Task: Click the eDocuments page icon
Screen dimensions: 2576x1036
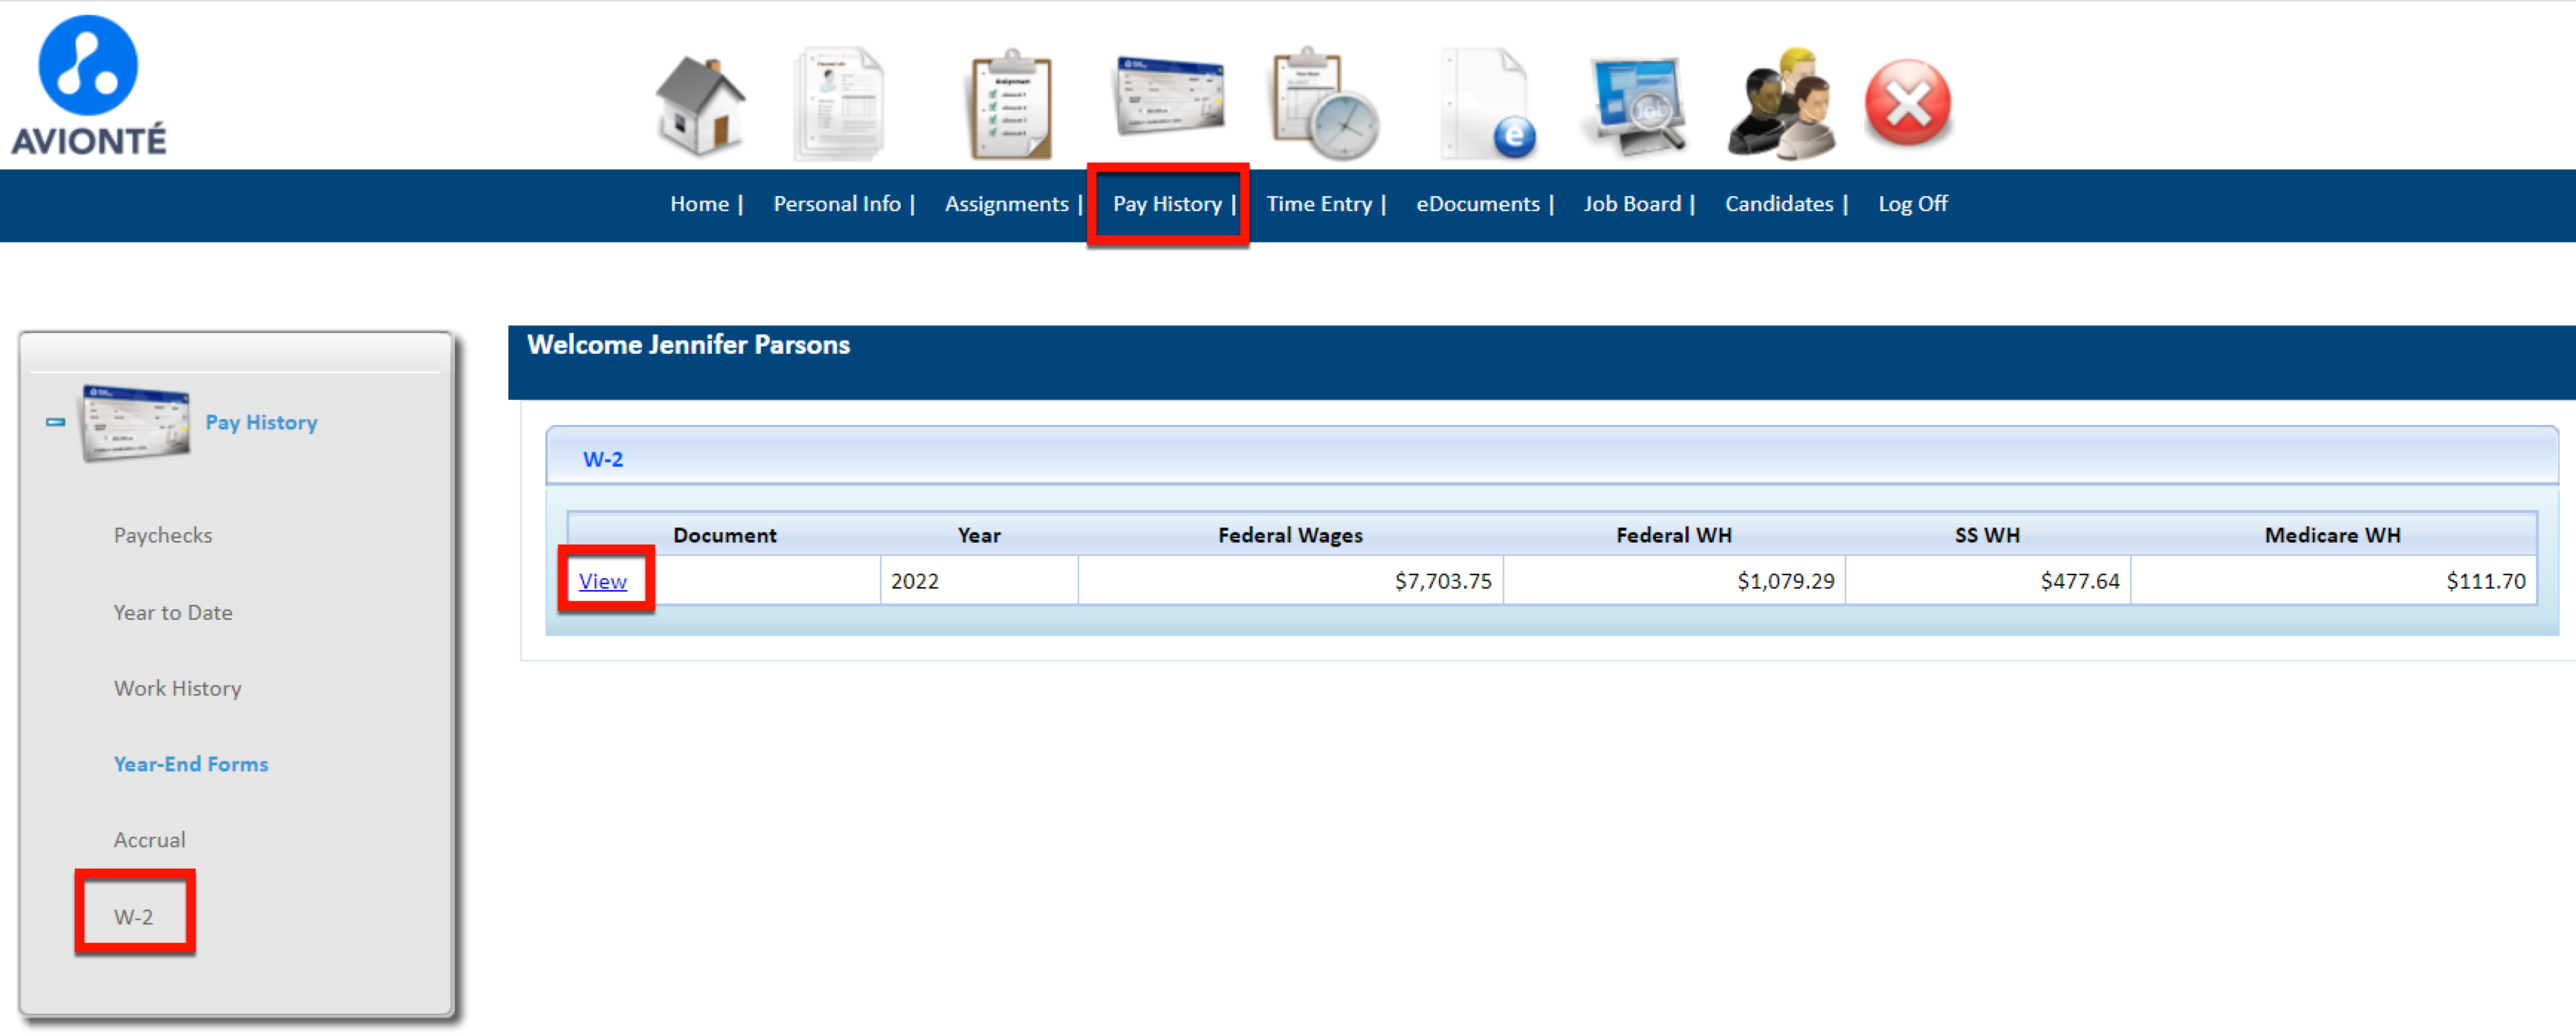Action: click(1489, 104)
